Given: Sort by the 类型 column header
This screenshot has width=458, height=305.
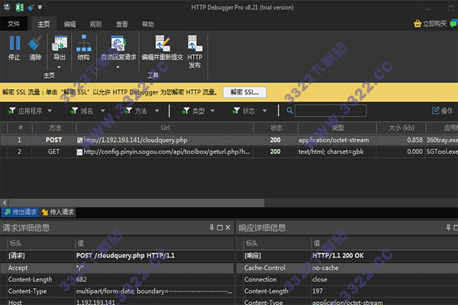Looking at the screenshot, I should (337, 128).
